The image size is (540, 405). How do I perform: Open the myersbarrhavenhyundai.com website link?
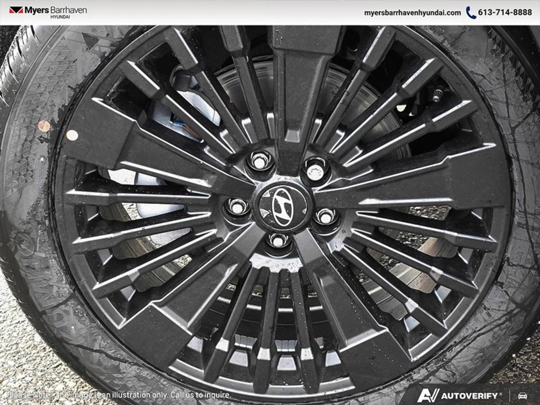pyautogui.click(x=413, y=13)
